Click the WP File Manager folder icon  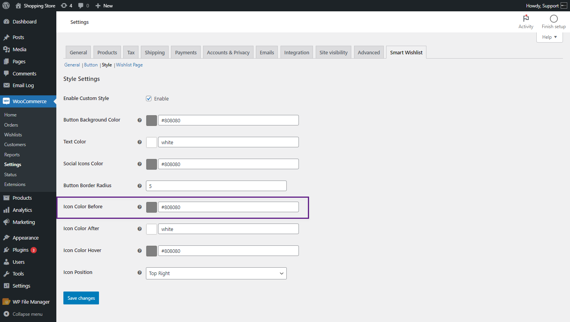point(6,302)
